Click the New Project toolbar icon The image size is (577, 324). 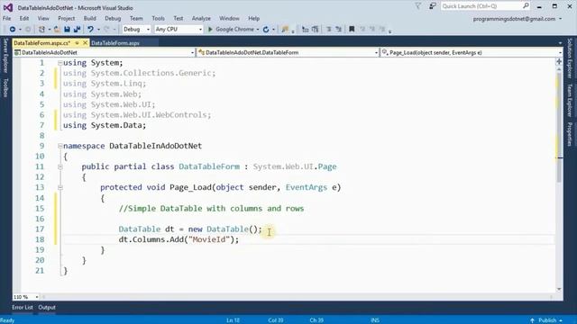tap(41, 29)
